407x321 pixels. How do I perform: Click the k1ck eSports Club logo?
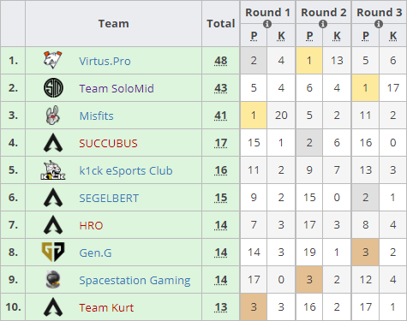(53, 170)
